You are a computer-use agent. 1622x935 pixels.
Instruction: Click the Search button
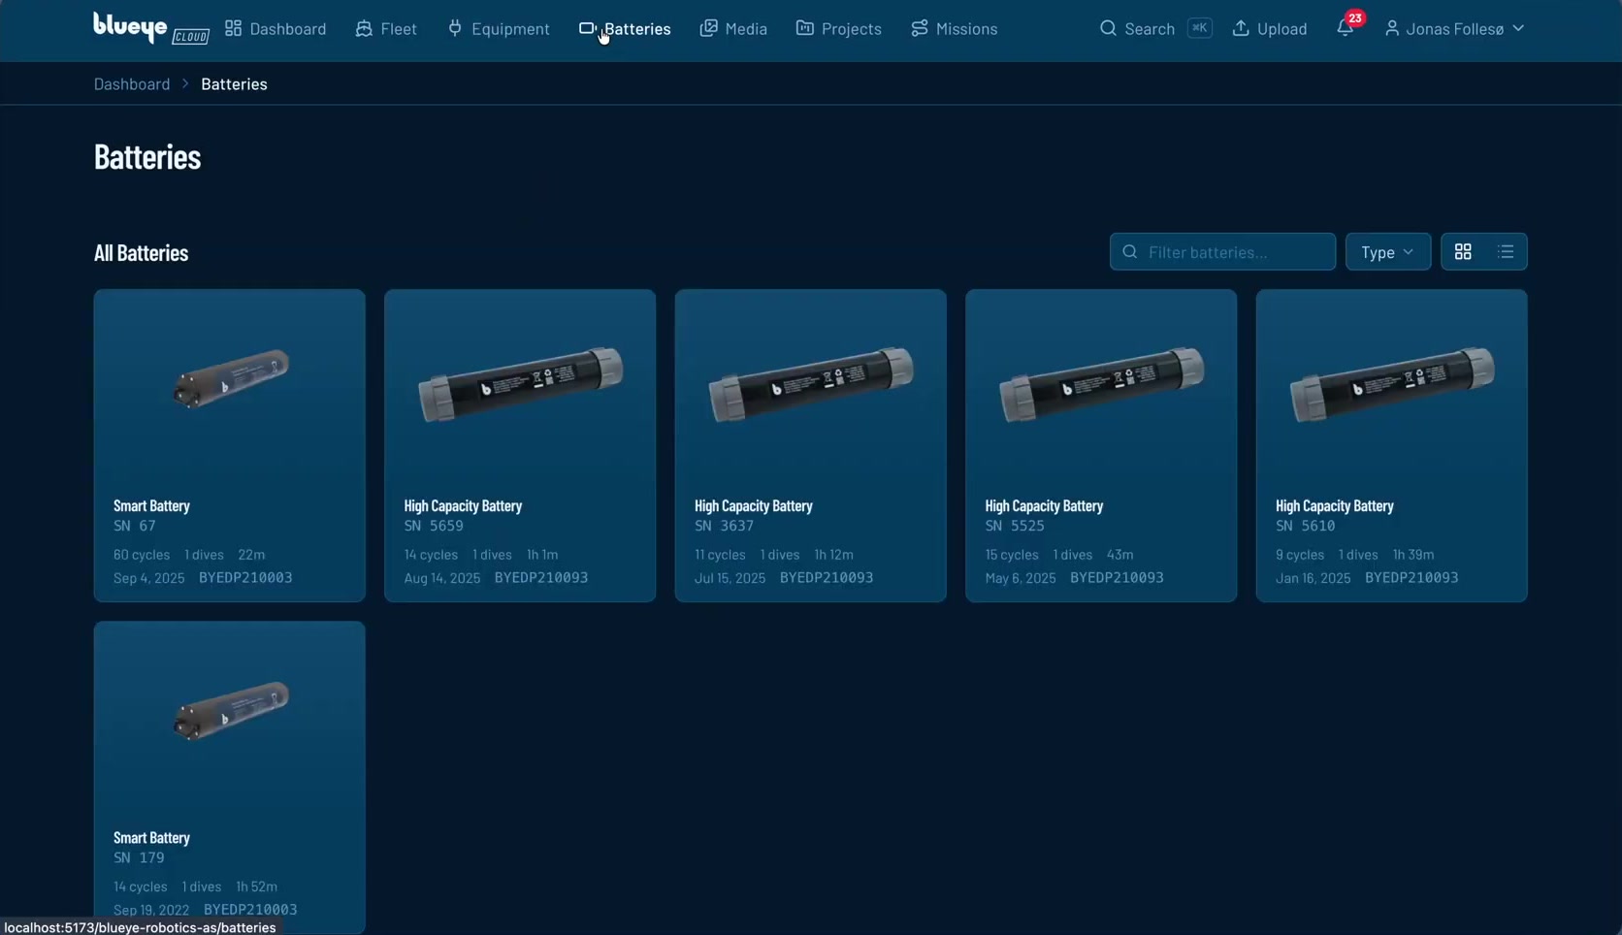click(x=1155, y=28)
